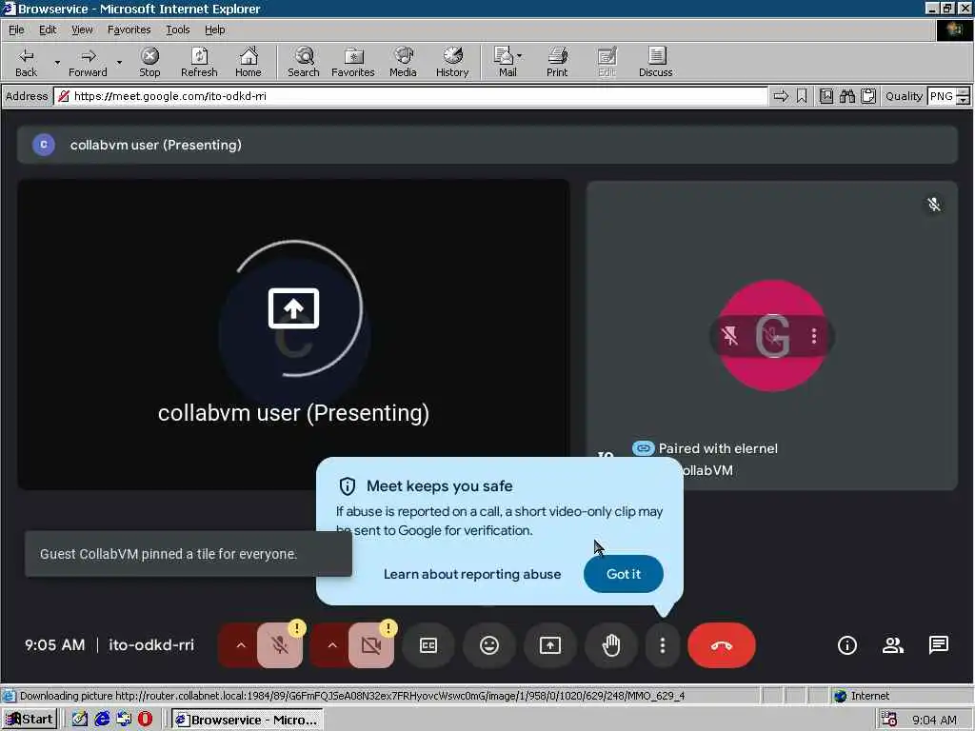
Task: Expand the audio settings chevron beside the microphone
Action: click(x=241, y=645)
